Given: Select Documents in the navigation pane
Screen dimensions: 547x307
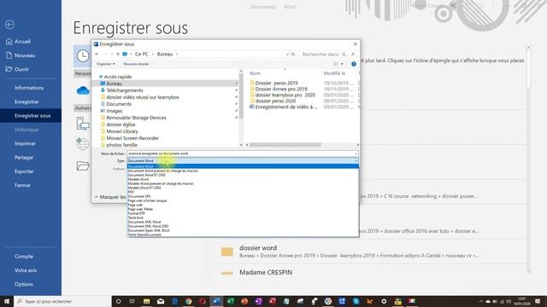Looking at the screenshot, I should click(x=119, y=104).
